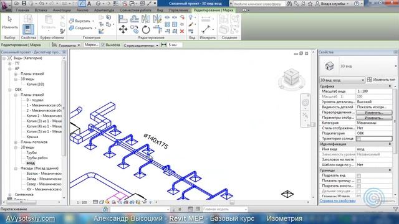The height and width of the screenshot is (224, 399).
Task: Open the 3D вид: возд view selector dropdown
Action: click(342, 80)
